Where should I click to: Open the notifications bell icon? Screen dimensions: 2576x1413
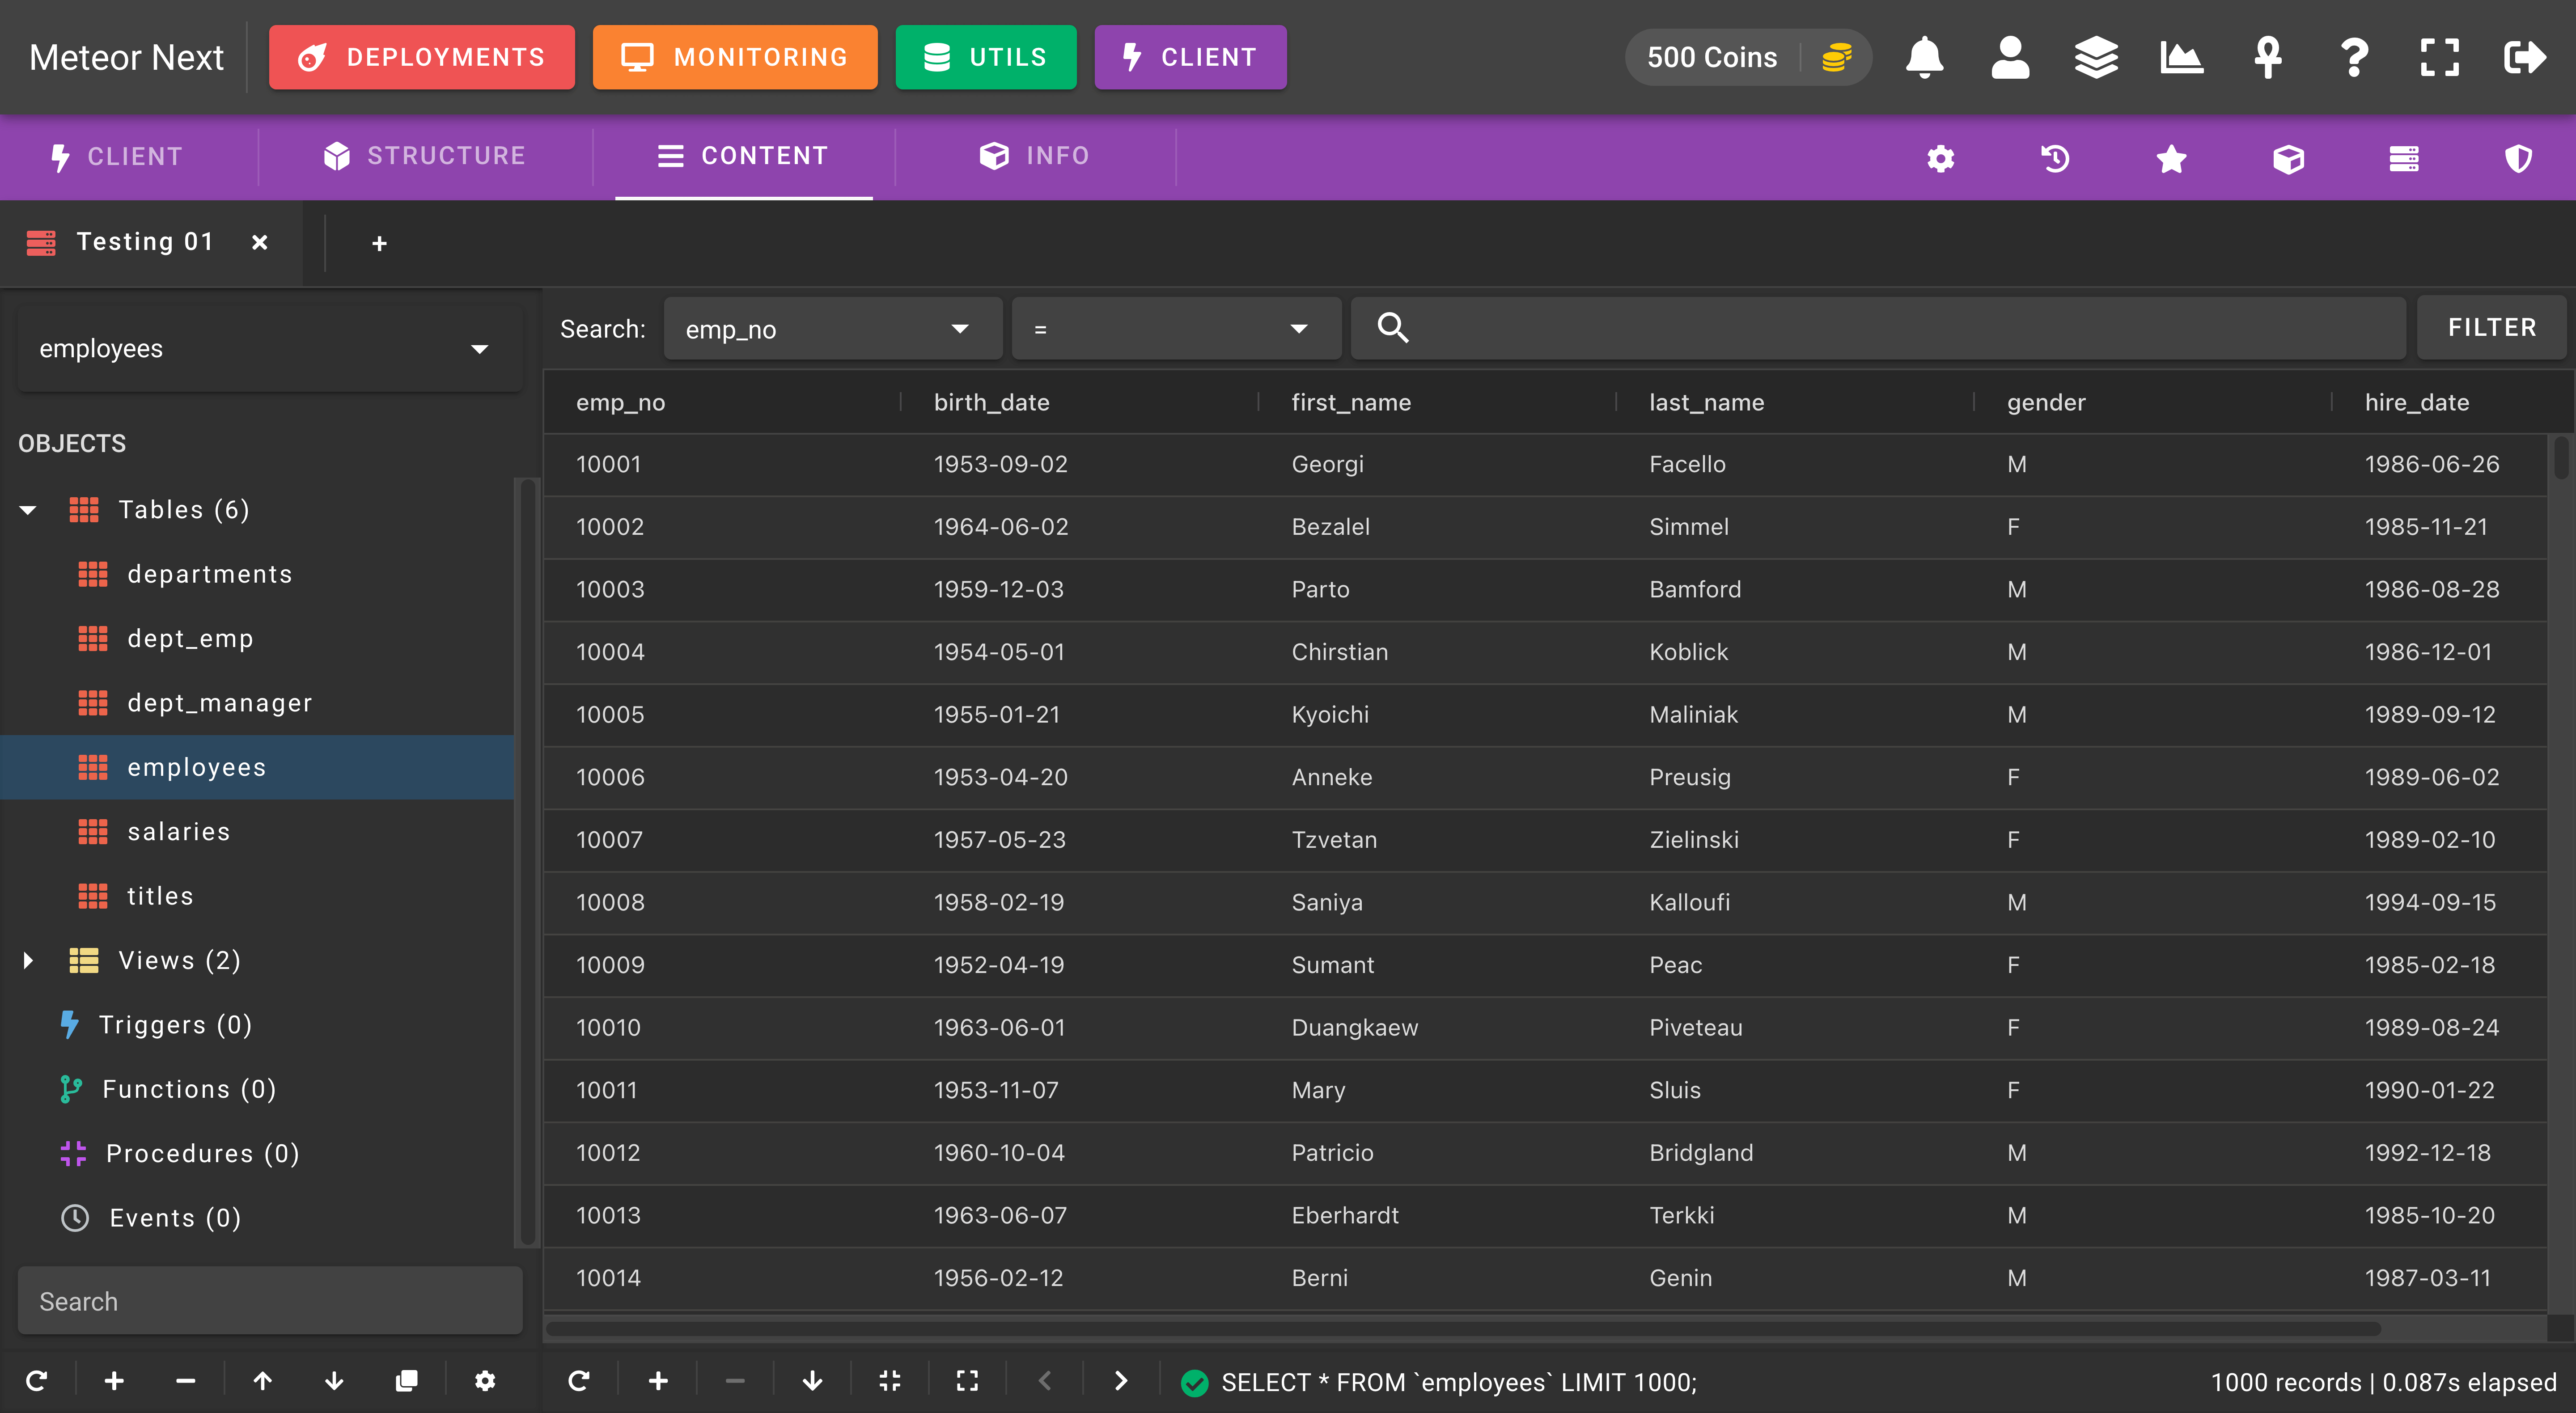(1924, 57)
